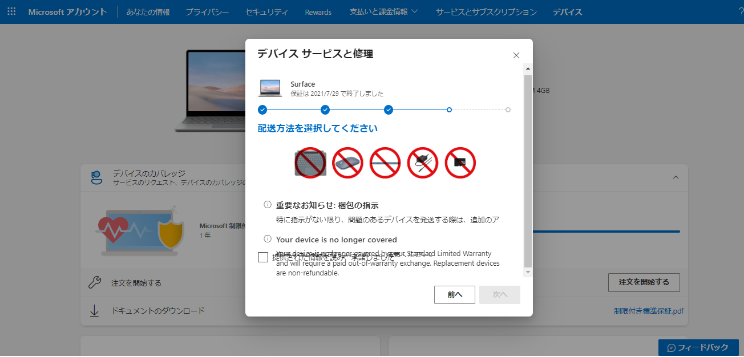Viewport: 744px width, 357px height.
Task: Click the second completed step checkmark
Action: click(325, 109)
